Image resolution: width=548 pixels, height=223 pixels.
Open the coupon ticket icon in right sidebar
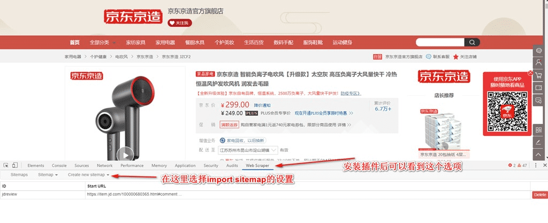[x=538, y=88]
